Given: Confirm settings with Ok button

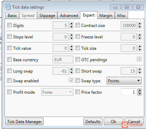Looking at the screenshot, I should [113, 121].
